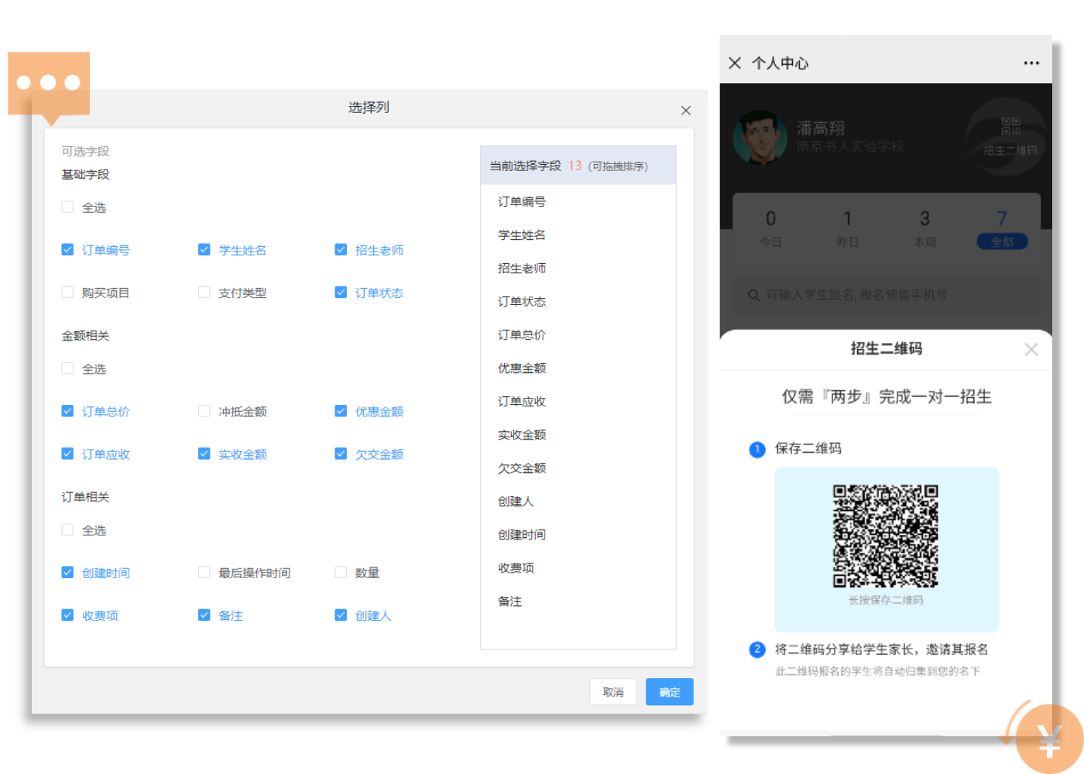1084x774 pixels.
Task: Uncheck the 创建人 checkbox
Action: tap(341, 615)
